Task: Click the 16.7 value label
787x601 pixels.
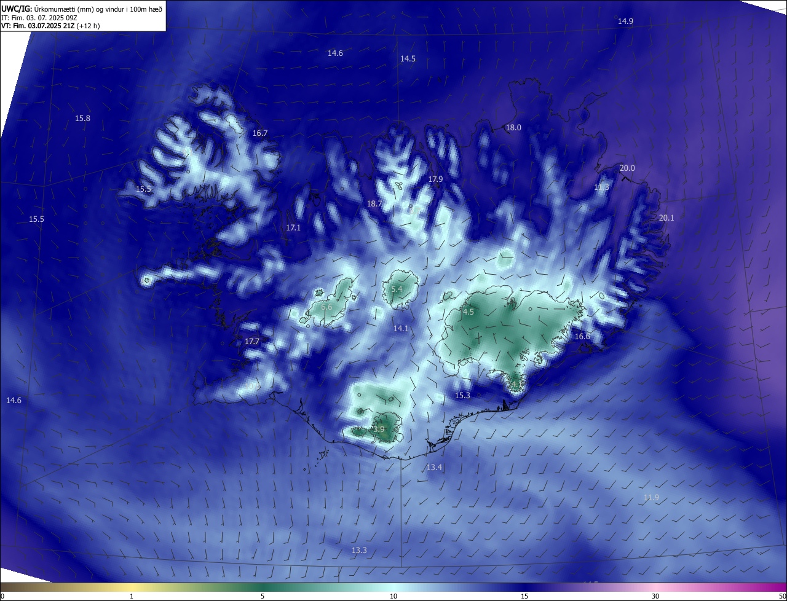Action: [x=260, y=133]
